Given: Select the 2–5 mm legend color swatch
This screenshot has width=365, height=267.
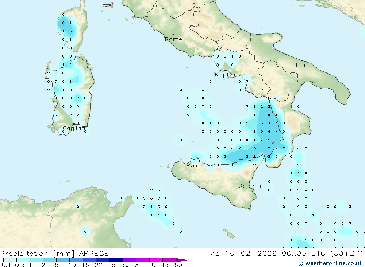Looking at the screenshot, I should [x=50, y=260].
